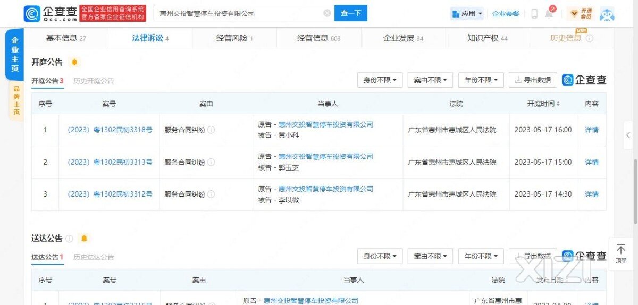The width and height of the screenshot is (638, 305).
Task: Switch to the 法律诉讼 tab
Action: [x=150, y=38]
